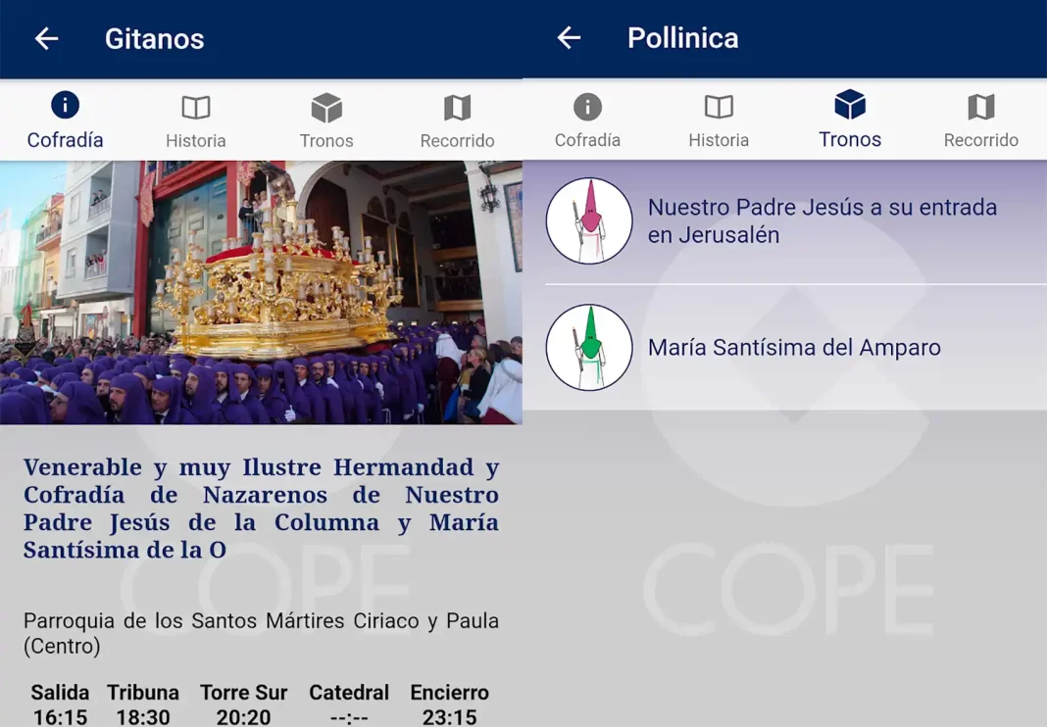
Task: Switch to the Cofradía tab on Pollinica screen
Action: tap(588, 118)
